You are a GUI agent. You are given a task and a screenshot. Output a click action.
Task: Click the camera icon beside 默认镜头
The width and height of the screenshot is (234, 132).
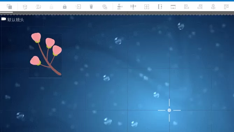(x=3, y=19)
